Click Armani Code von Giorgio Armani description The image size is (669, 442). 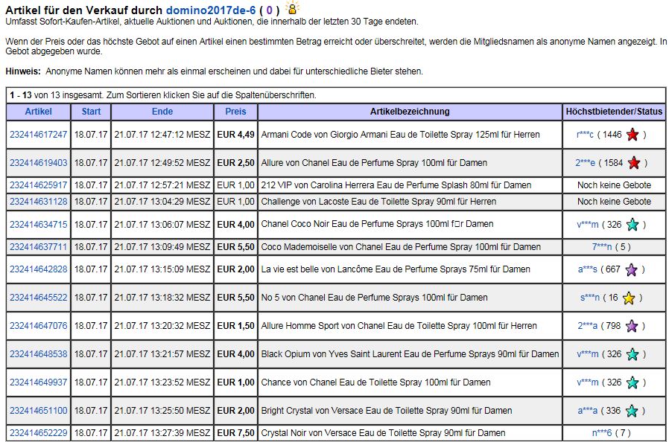tap(400, 135)
